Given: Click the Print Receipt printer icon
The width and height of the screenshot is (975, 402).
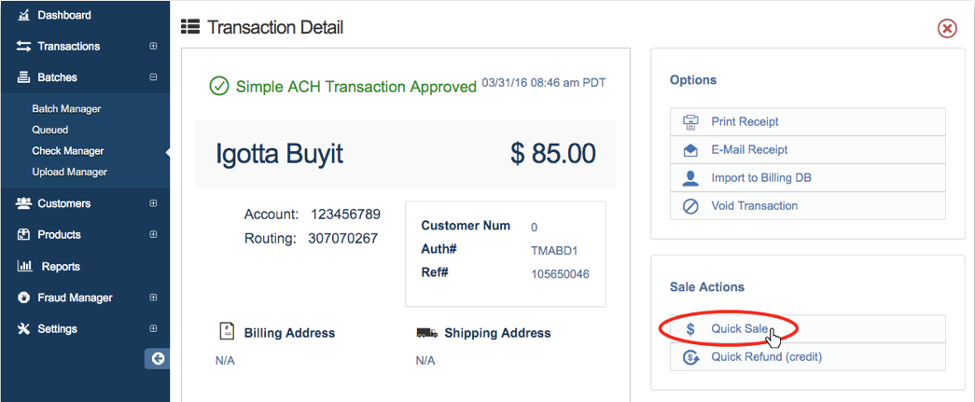Looking at the screenshot, I should (690, 121).
